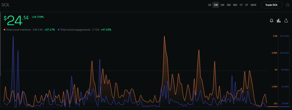292x110 pixels.
Task: Click the 83.64M blue axis label
Action: click(285, 70)
